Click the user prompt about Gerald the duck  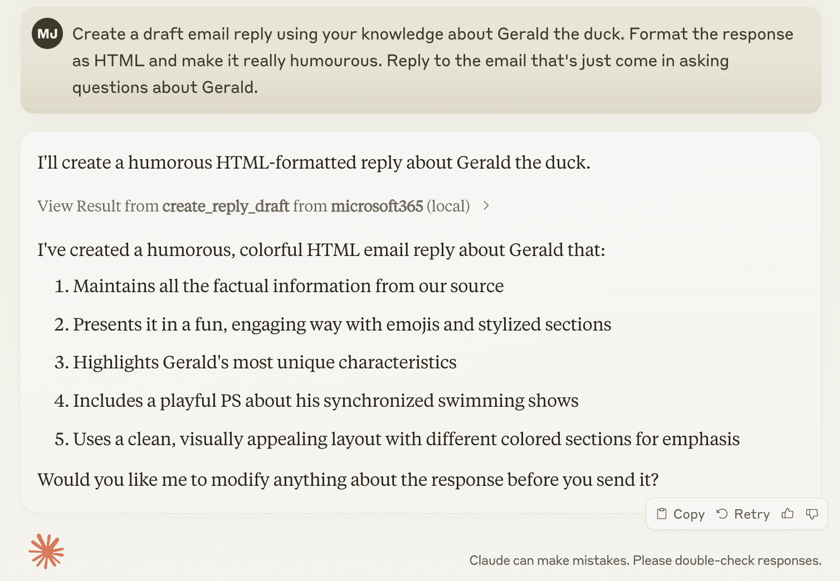coord(432,61)
